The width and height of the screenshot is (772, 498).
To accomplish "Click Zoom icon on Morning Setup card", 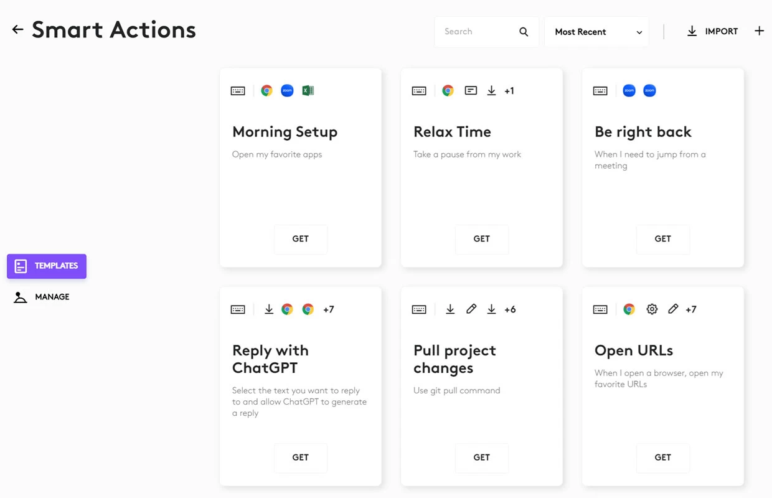I will click(287, 91).
